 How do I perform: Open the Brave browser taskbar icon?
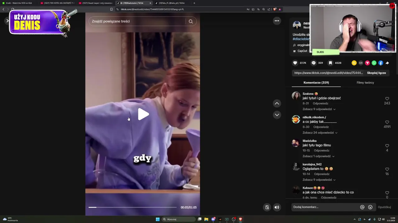240,219
